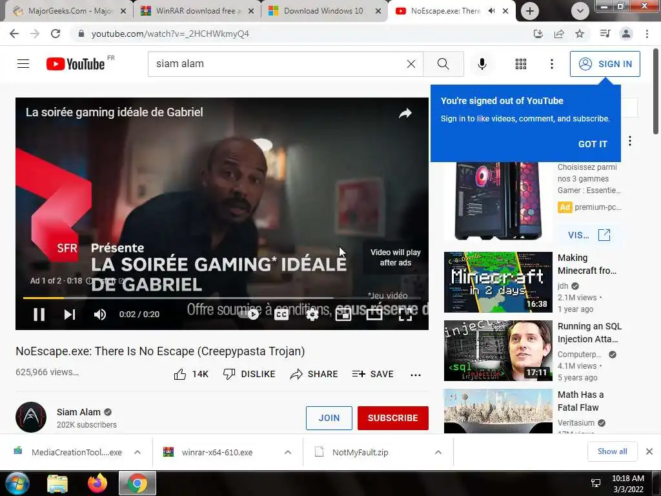Click the JOIN membership button
The image size is (661, 496).
(x=329, y=418)
